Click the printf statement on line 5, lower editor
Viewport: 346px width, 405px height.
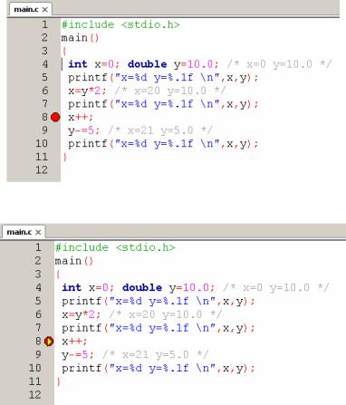(159, 301)
